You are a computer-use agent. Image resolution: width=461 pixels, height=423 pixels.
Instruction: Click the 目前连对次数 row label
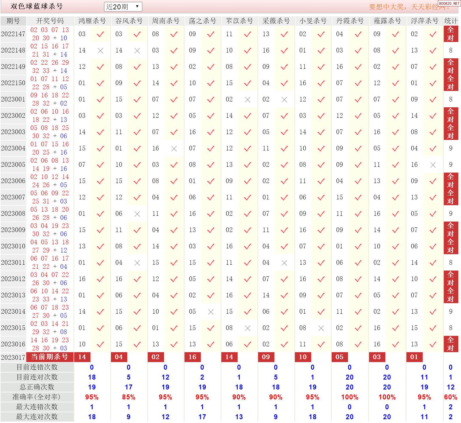tap(37, 377)
